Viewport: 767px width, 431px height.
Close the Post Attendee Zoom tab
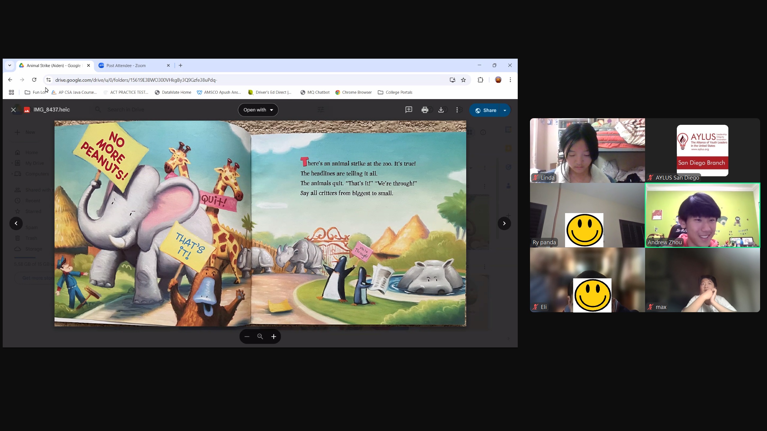click(x=168, y=66)
